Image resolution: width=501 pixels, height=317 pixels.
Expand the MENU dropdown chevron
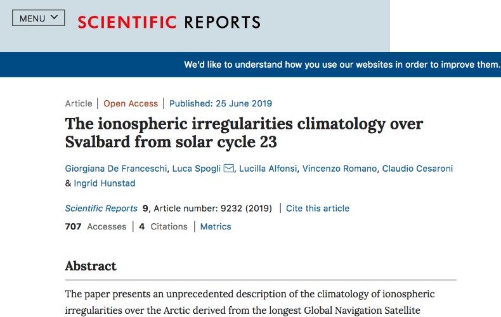coord(55,17)
